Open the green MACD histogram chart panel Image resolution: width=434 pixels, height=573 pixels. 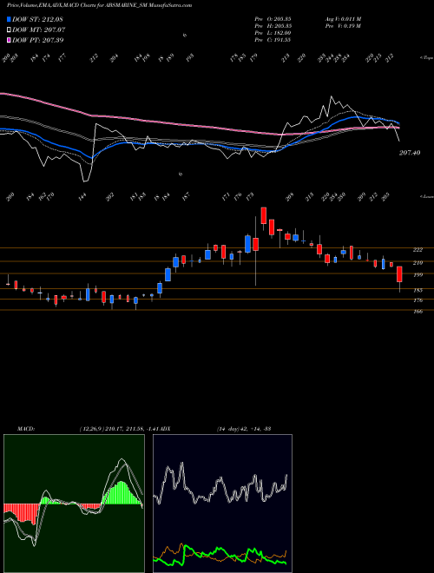[x=74, y=504]
